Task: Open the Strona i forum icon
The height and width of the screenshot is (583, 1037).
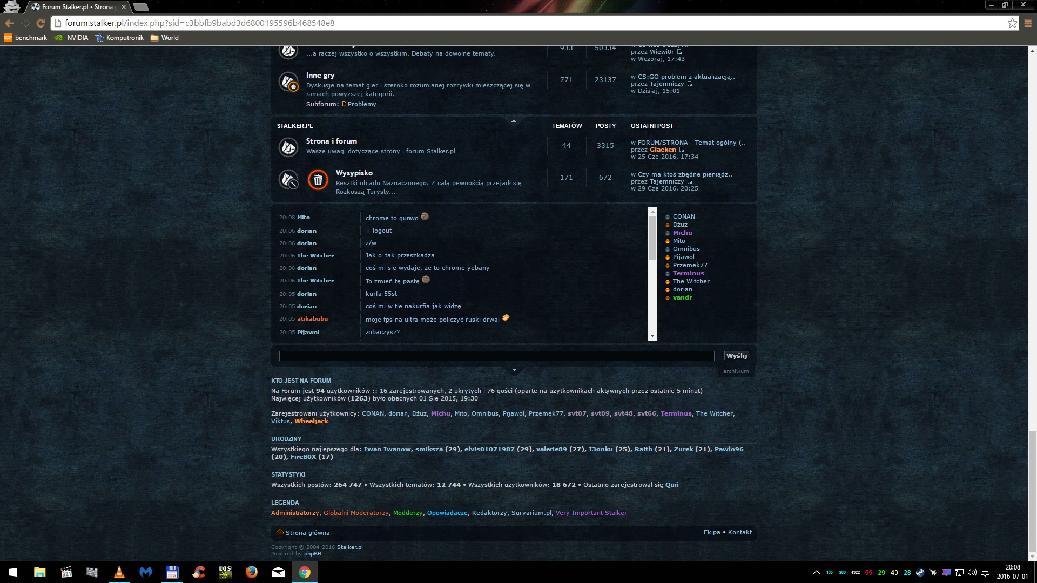Action: coord(288,147)
